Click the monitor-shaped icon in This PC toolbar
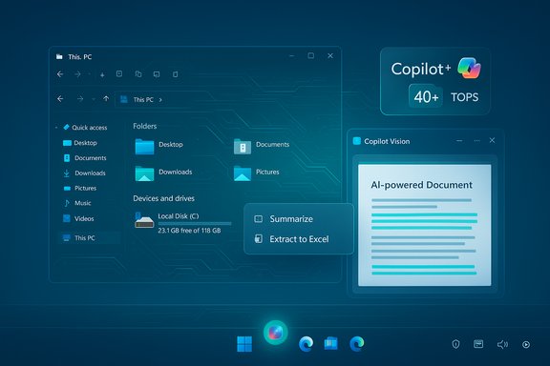 (157, 74)
